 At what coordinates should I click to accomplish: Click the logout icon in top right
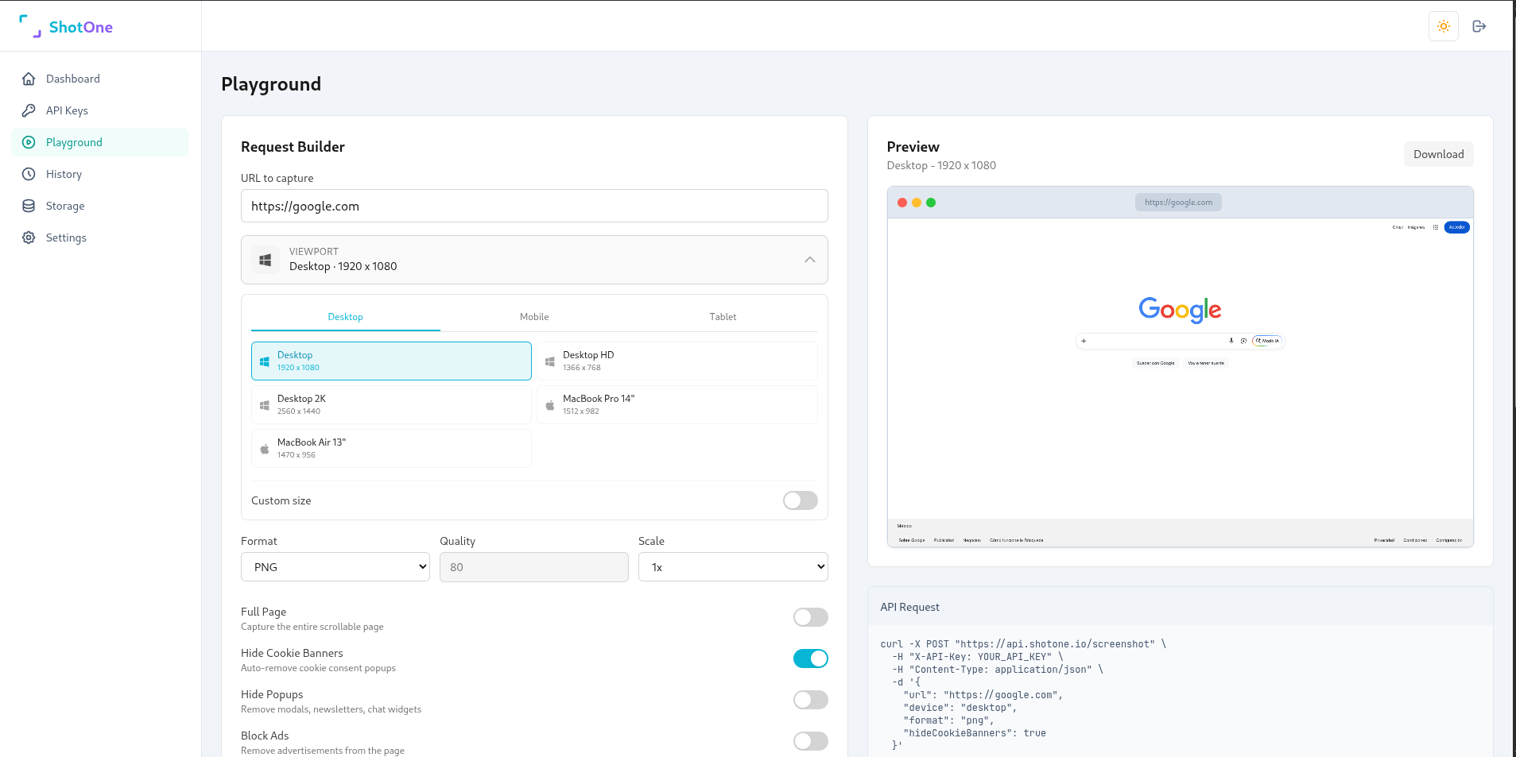tap(1479, 26)
